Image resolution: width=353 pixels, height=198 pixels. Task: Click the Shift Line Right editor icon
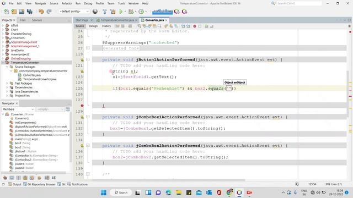click(x=188, y=26)
